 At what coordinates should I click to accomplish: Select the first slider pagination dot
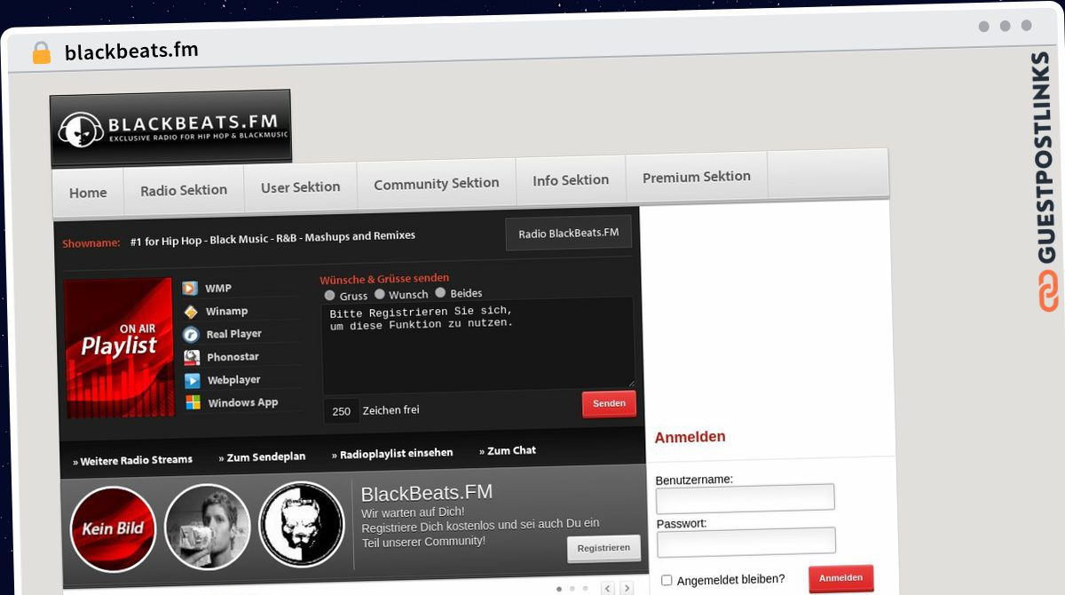pyautogui.click(x=559, y=589)
